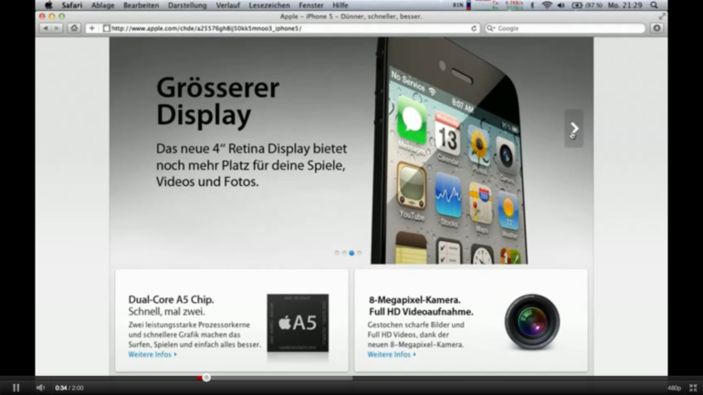Viewport: 703px width, 395px height.
Task: Open the 480p quality selector
Action: pos(674,388)
